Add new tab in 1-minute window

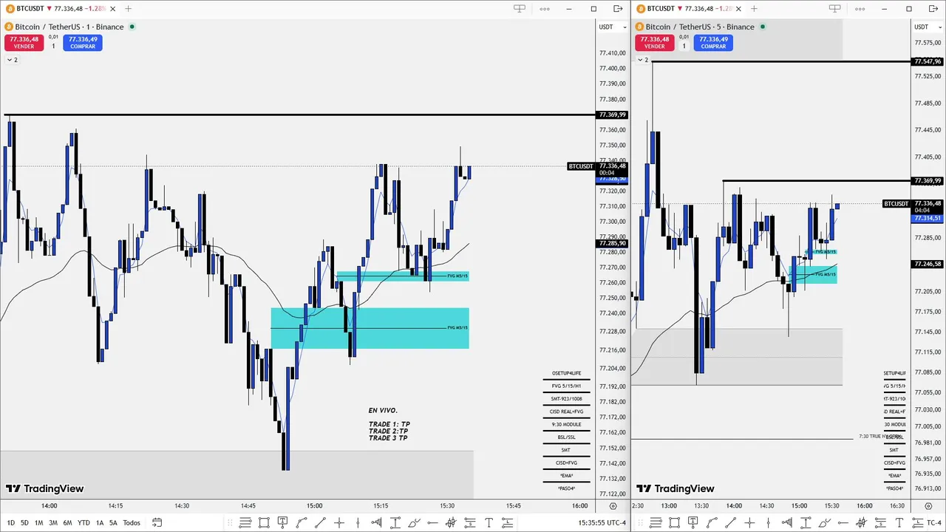click(x=128, y=9)
